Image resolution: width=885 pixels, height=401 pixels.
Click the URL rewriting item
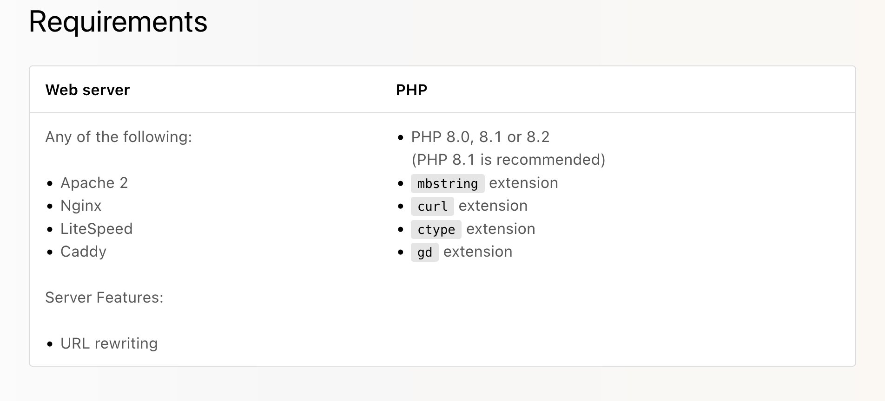pos(109,343)
